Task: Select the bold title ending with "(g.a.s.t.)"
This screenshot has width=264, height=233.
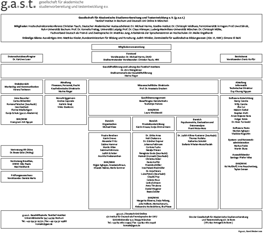Action: click(x=131, y=17)
